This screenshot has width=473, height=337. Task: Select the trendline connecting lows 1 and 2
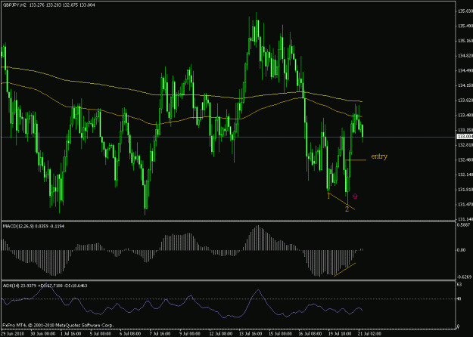point(342,201)
